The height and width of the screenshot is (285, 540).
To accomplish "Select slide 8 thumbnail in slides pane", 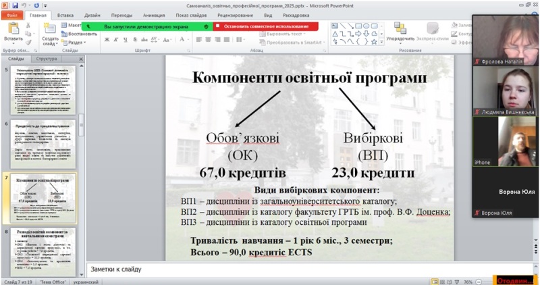I will 43,252.
